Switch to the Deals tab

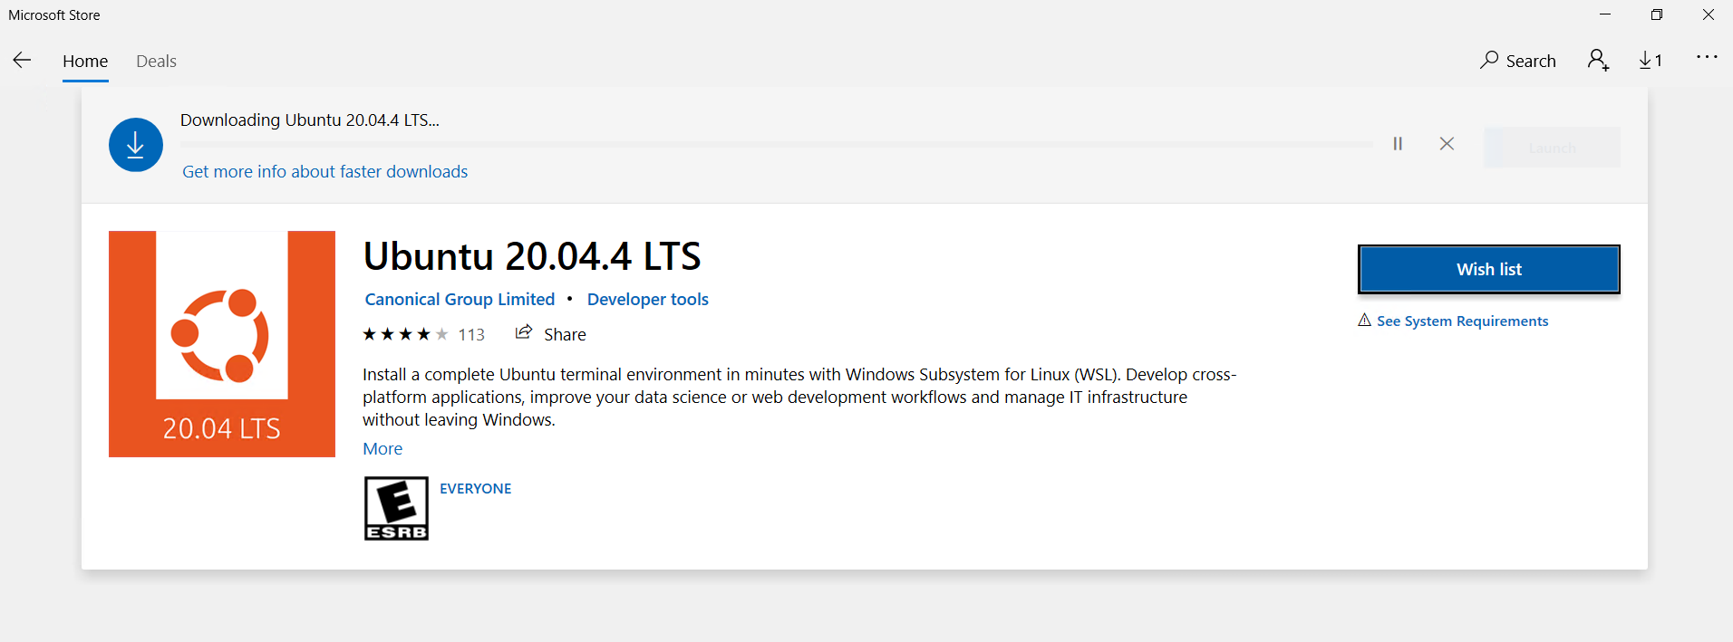156,62
